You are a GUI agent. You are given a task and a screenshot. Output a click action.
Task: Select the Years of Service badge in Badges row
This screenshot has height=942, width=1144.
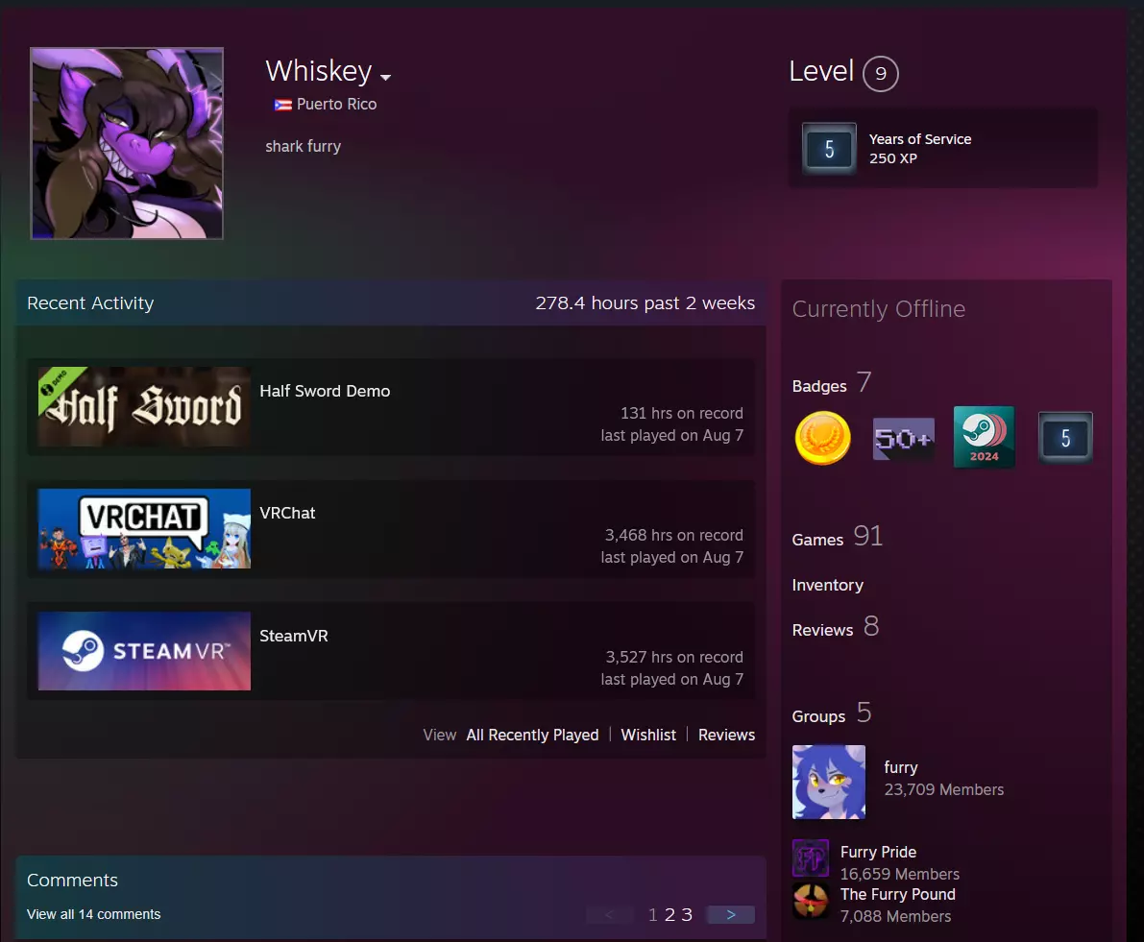[x=1065, y=439]
